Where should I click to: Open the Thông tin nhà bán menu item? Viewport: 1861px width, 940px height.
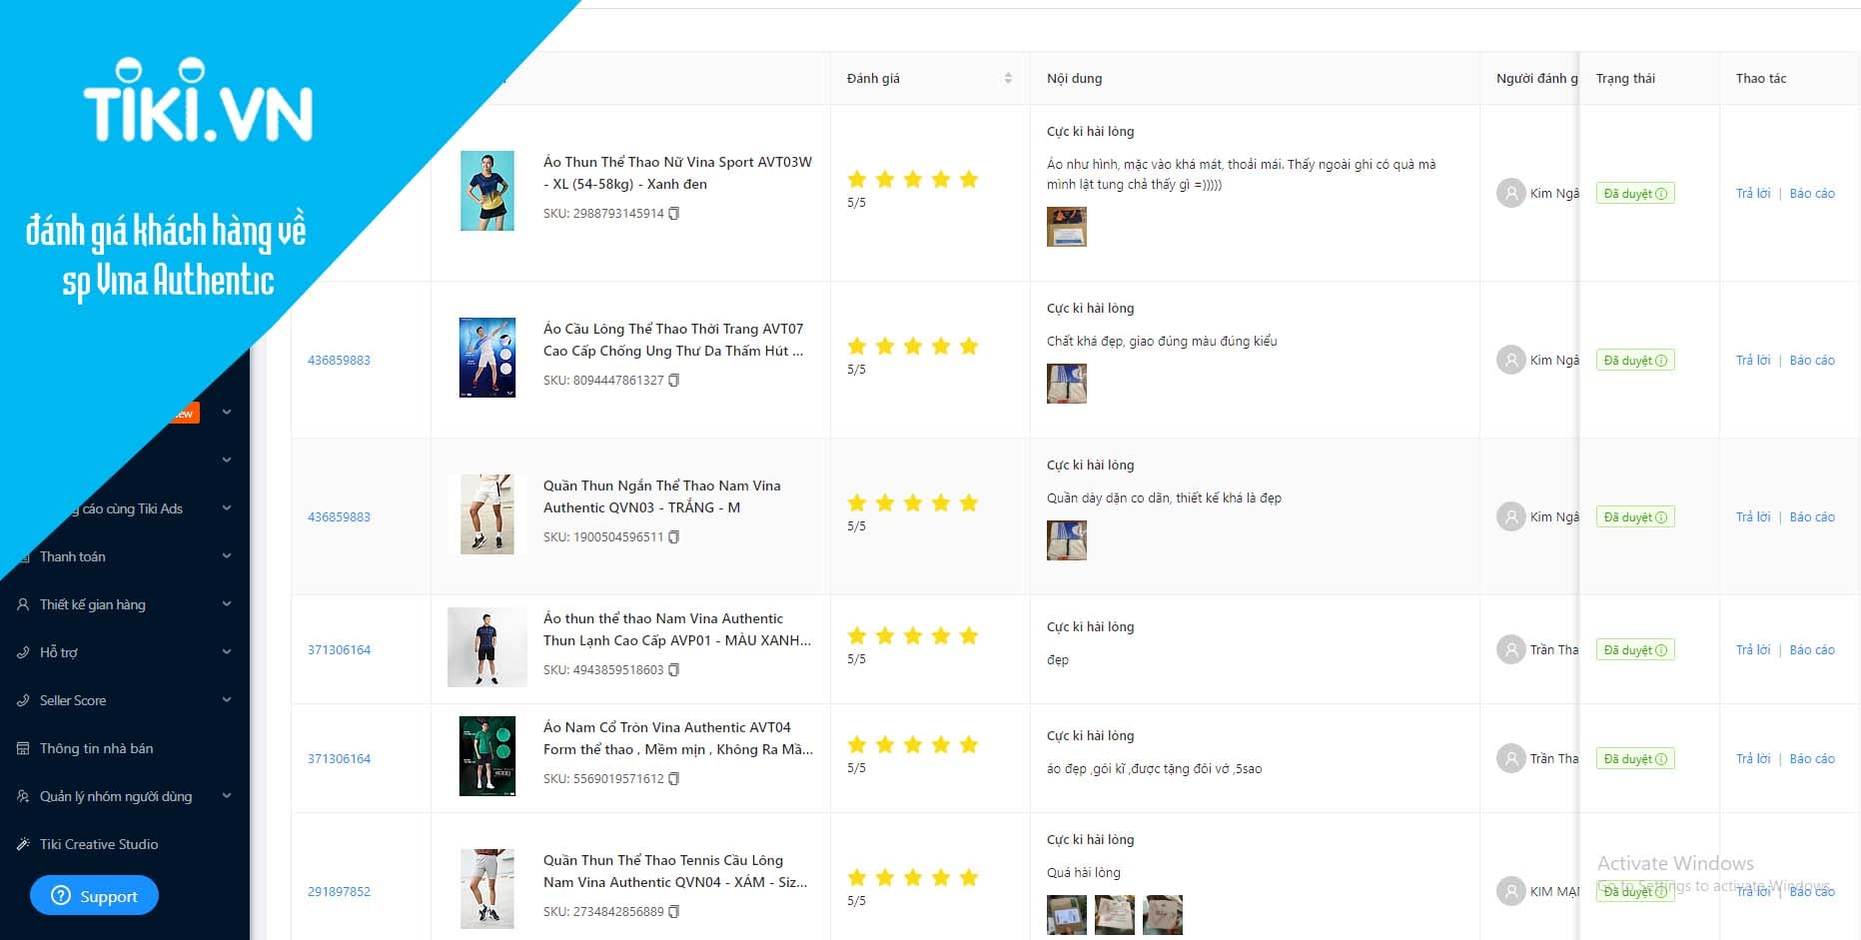tap(96, 748)
